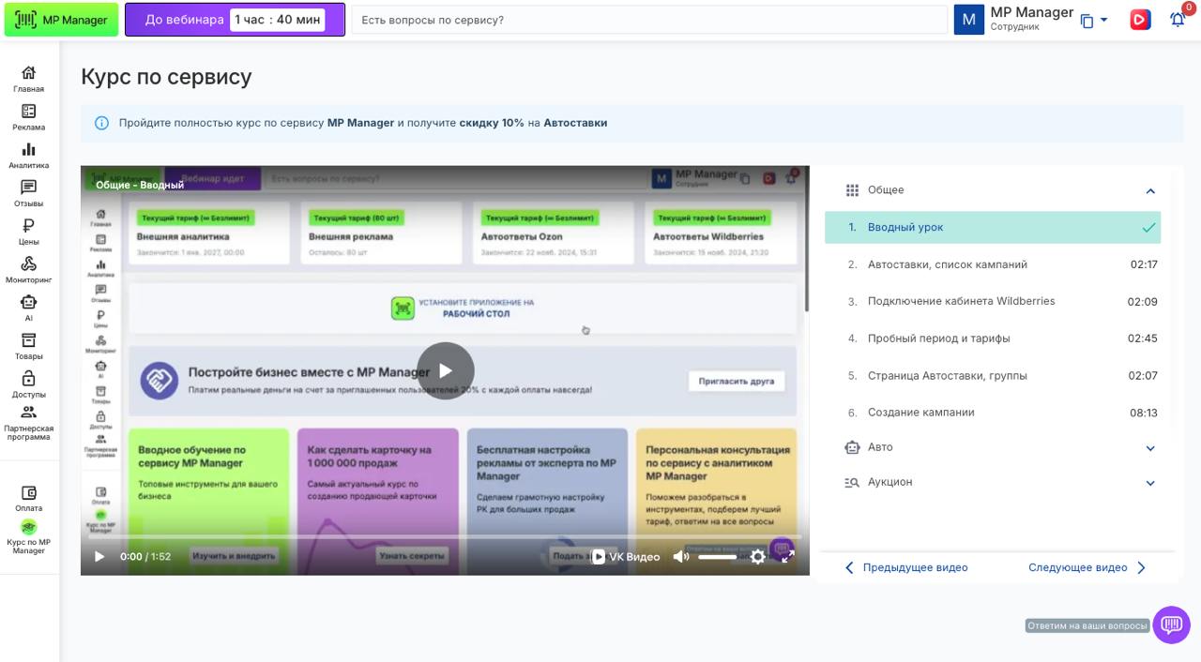Expand the Авто course section
Image resolution: width=1201 pixels, height=662 pixels.
1149,448
